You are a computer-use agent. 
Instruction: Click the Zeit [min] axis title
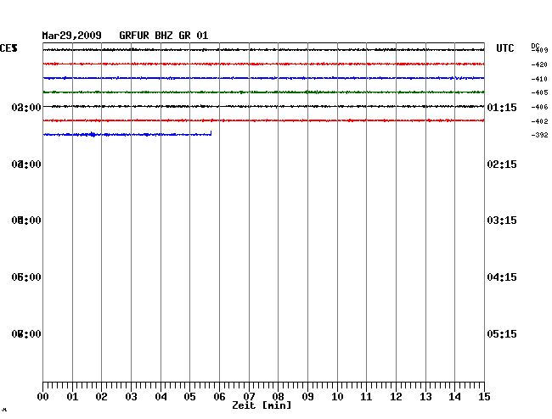[262, 405]
